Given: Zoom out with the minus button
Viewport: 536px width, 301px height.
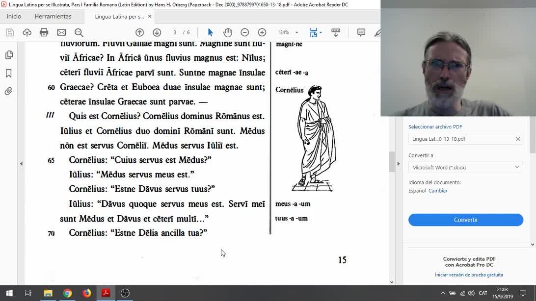Looking at the screenshot, I should [244, 32].
